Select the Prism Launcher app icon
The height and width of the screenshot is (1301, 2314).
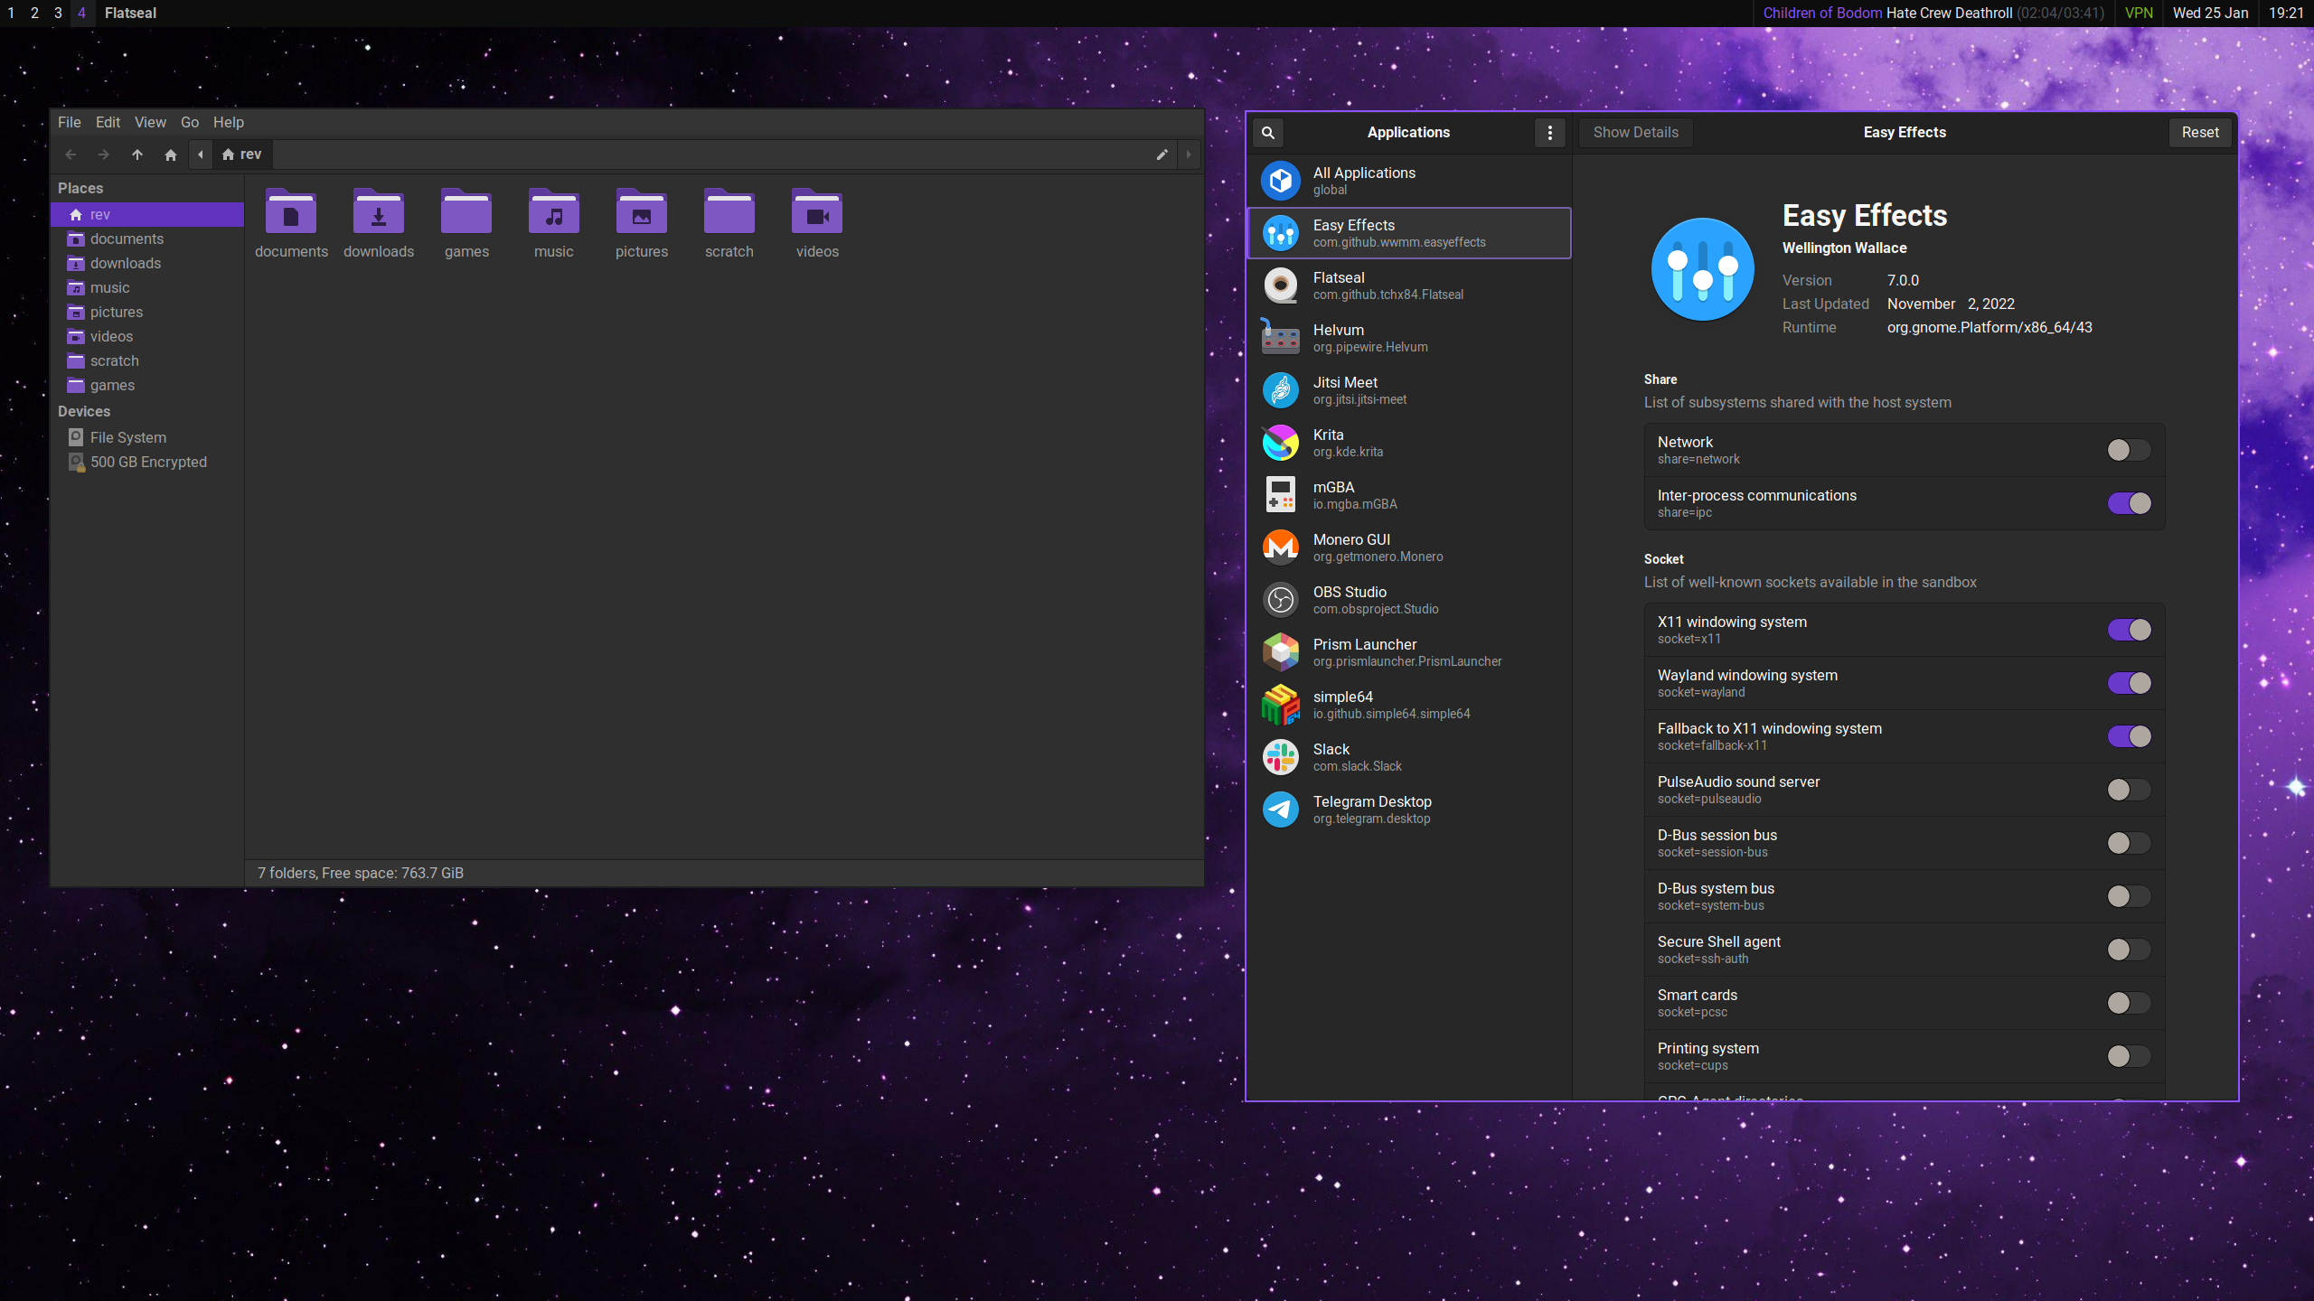1281,652
